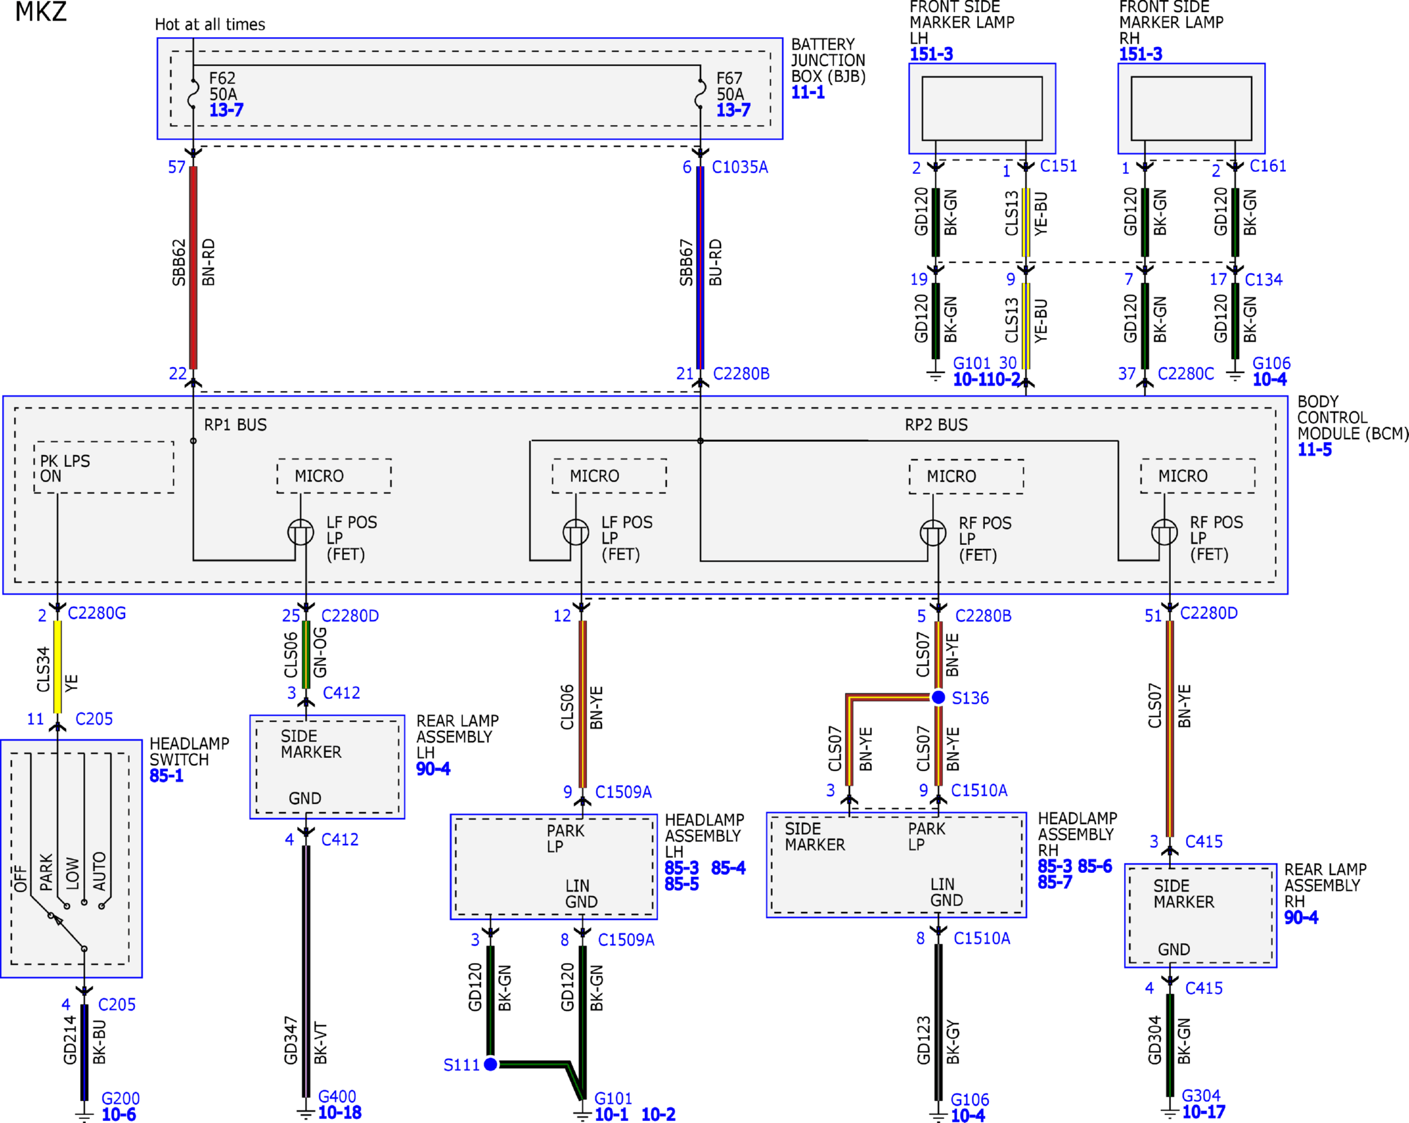The width and height of the screenshot is (1409, 1123).
Task: Open the 85-7 headlamp assembly RH reference
Action: pyautogui.click(x=1054, y=882)
